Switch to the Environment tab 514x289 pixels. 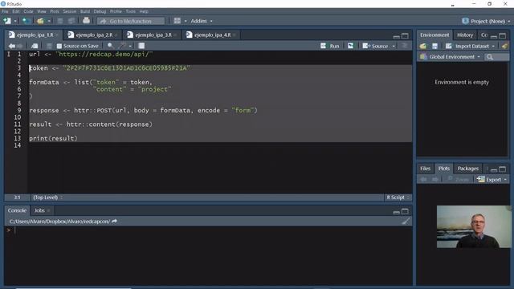[434, 35]
